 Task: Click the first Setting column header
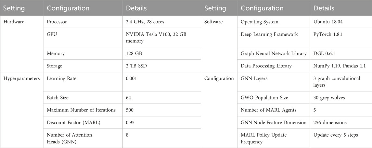click(14, 8)
